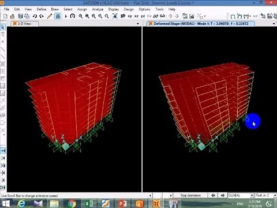Toggle the Lock/Unlock Model padlock
The width and height of the screenshot is (277, 208).
(58, 16)
